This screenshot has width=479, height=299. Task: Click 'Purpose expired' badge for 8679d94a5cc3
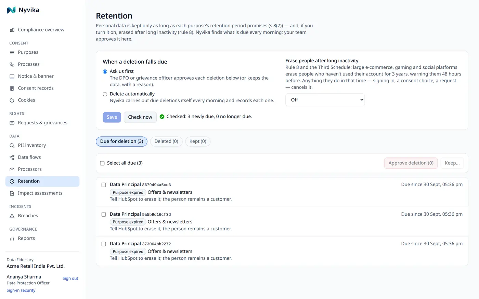point(128,192)
